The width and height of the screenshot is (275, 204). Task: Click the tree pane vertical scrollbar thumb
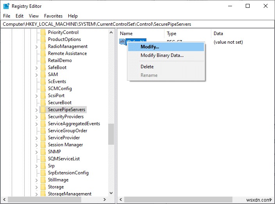tap(111, 134)
